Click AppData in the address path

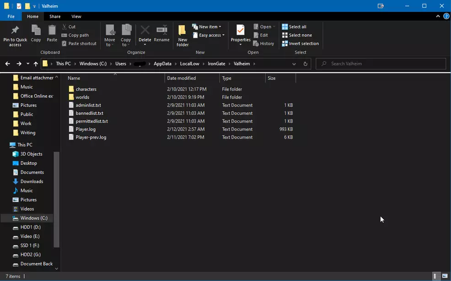coord(162,64)
